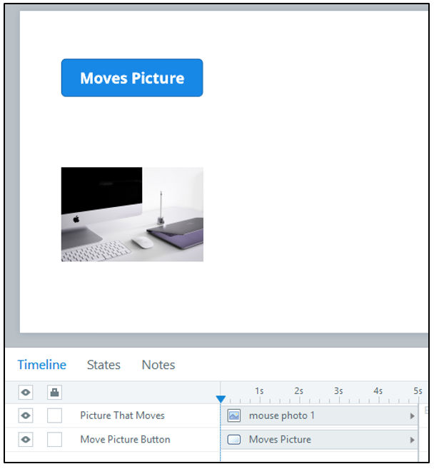The image size is (434, 469).
Task: Lock the Move Picture Button object
Action: pos(54,440)
